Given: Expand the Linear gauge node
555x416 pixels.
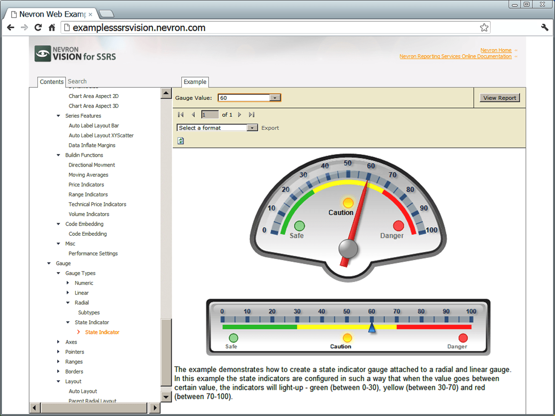Looking at the screenshot, I should [x=68, y=293].
